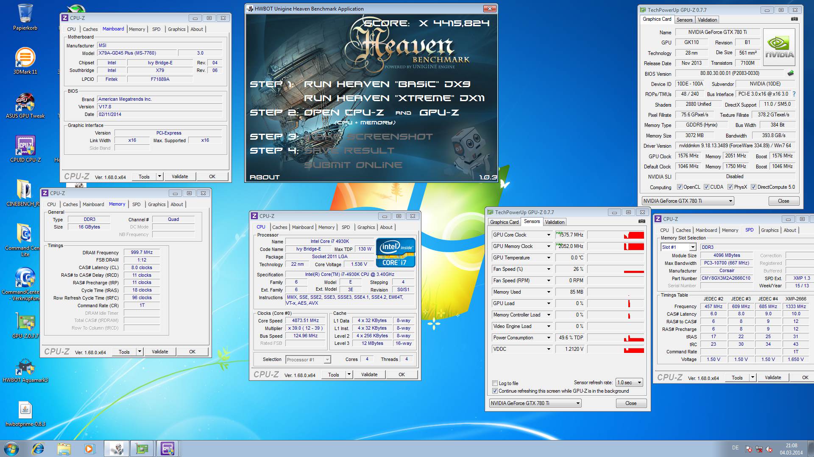Click Run Heaven "Xtreme" DX11 step
814x457 pixels.
pos(394,98)
